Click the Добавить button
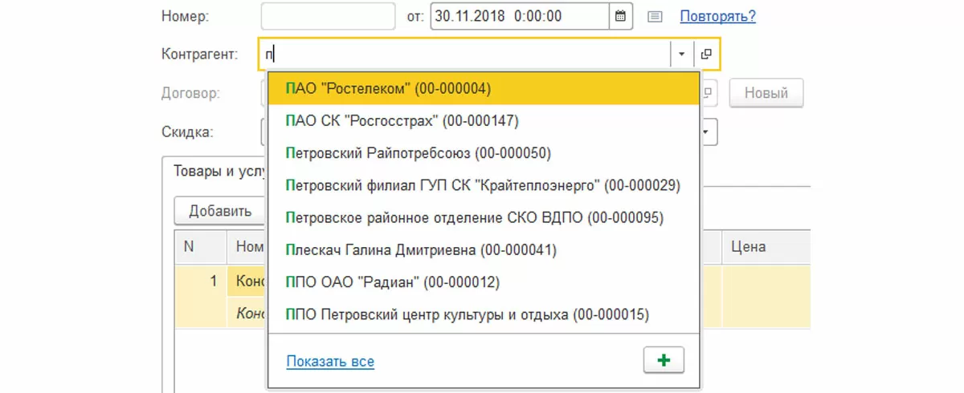The height and width of the screenshot is (393, 964). pyautogui.click(x=220, y=212)
